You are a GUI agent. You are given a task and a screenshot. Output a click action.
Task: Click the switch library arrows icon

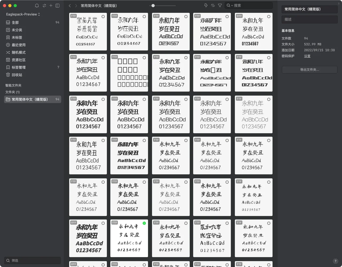[44, 6]
